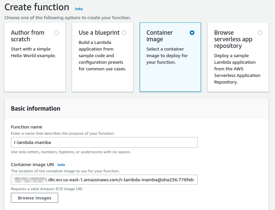Click the 'Function name' field label
Image resolution: width=275 pixels, height=210 pixels.
(x=26, y=127)
